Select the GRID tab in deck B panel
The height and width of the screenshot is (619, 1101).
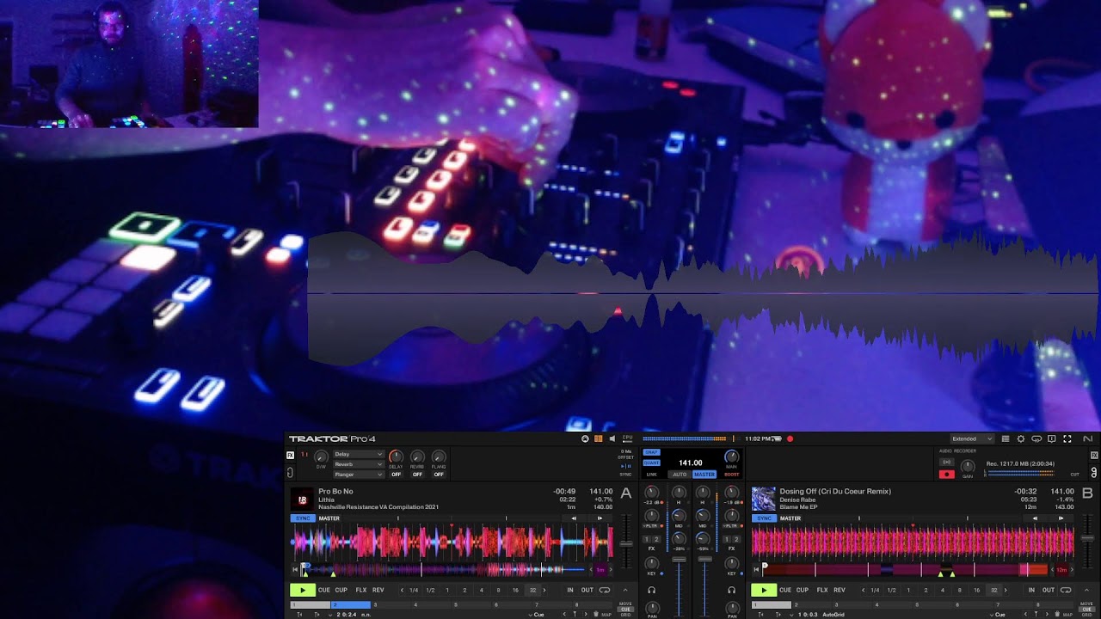coord(1086,615)
